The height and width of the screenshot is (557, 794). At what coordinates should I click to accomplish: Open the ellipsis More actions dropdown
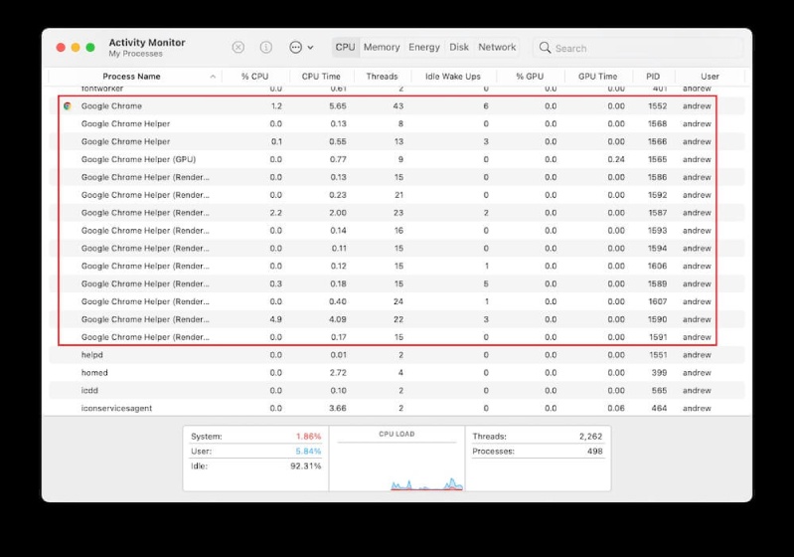(301, 47)
